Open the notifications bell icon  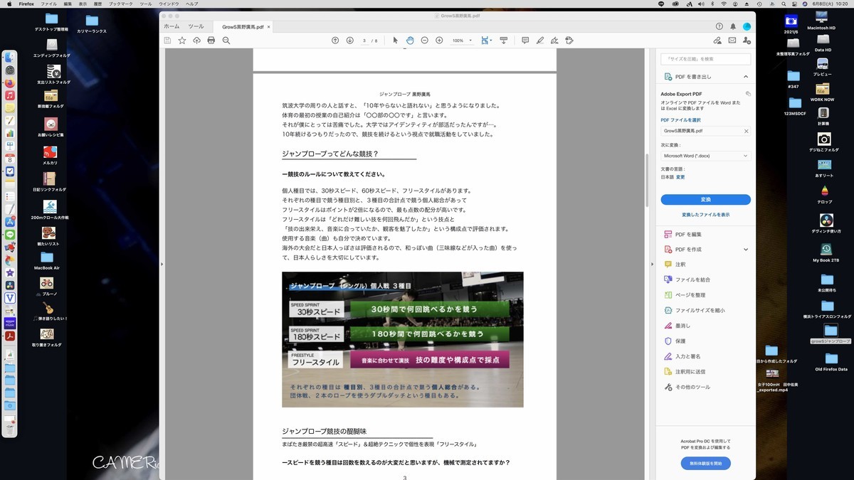(733, 26)
